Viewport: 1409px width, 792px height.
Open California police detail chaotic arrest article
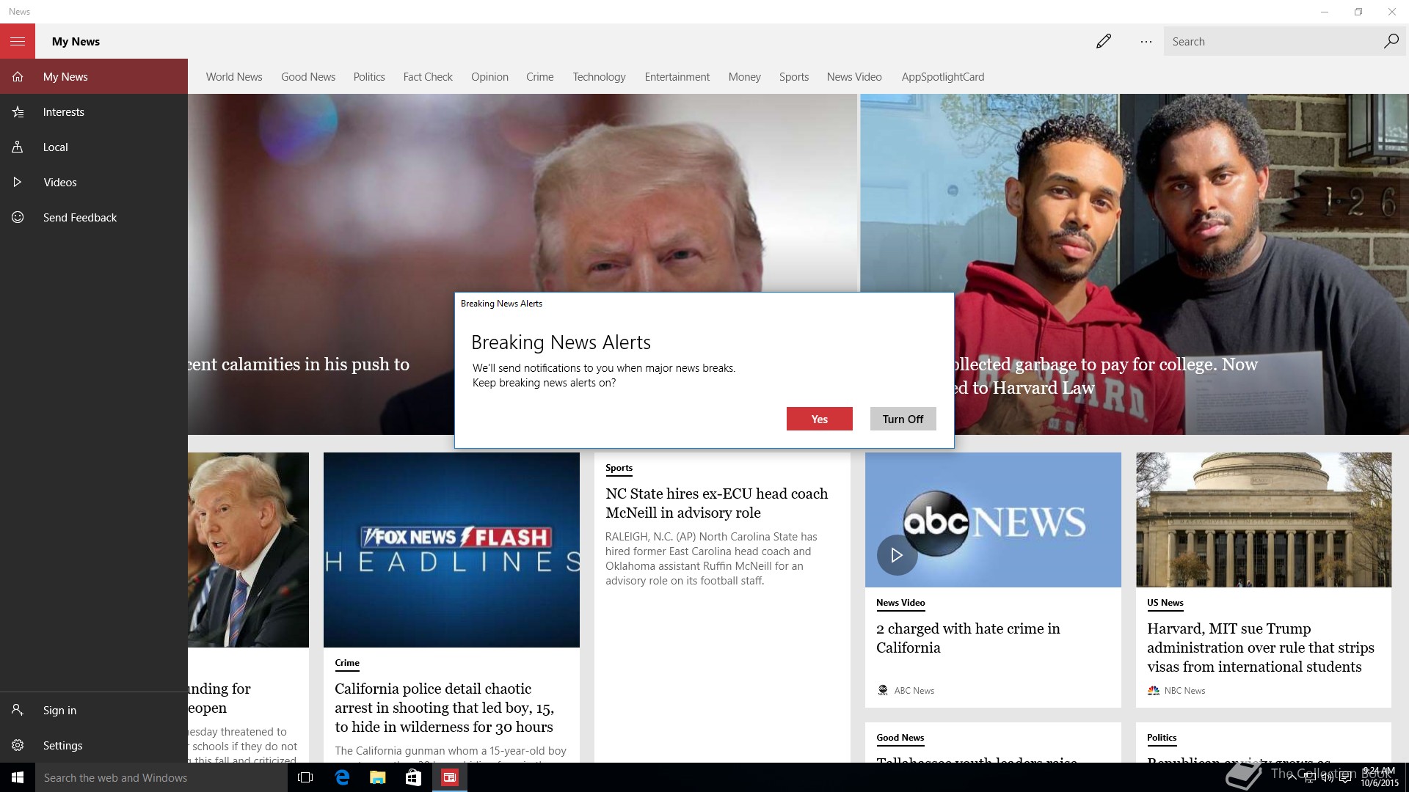[444, 708]
